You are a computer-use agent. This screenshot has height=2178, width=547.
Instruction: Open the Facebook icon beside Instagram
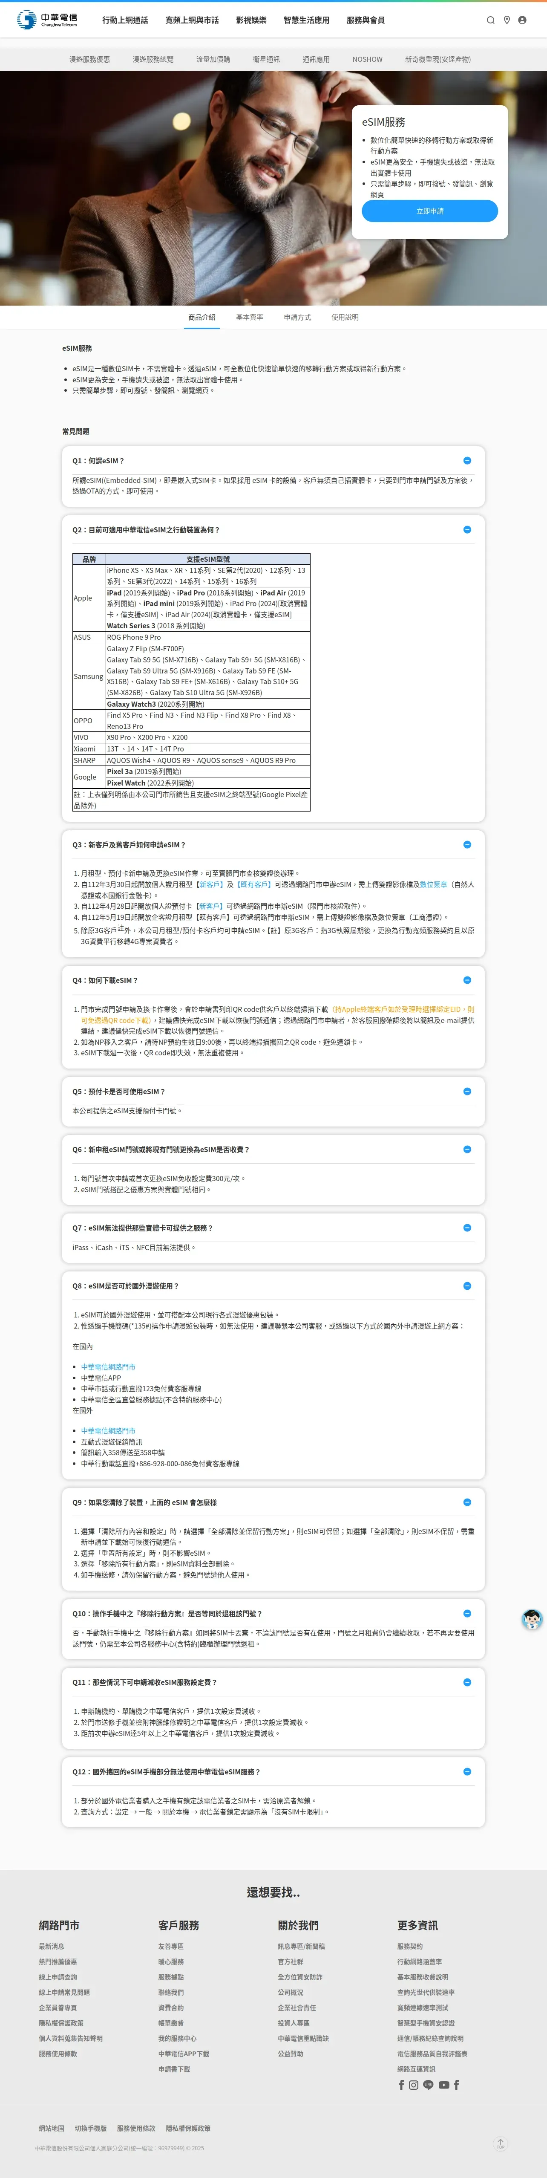402,2085
